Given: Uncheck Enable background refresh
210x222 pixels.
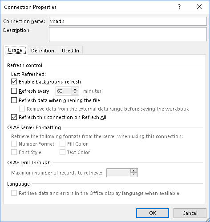Looking at the screenshot, I should [x=14, y=82].
